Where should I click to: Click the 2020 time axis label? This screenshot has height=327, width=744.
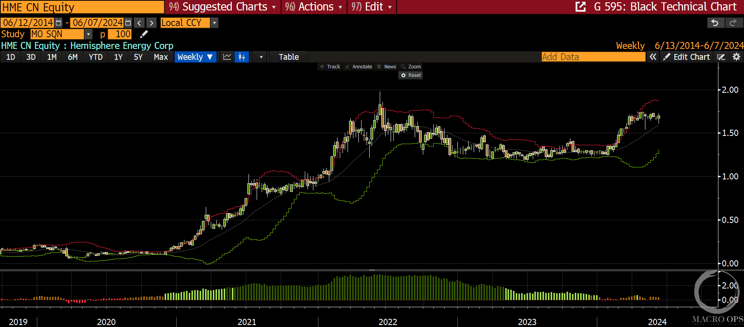[106, 322]
